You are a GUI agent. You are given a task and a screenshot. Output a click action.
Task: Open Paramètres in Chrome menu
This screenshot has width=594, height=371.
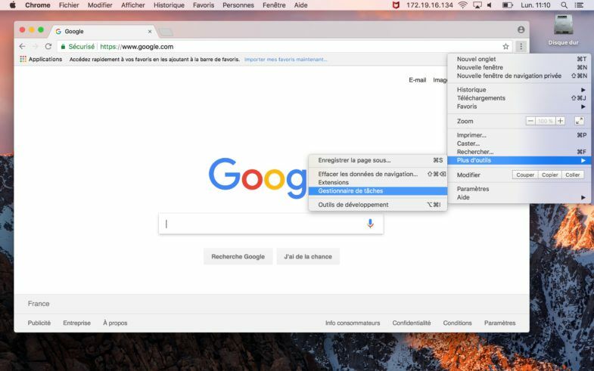tap(519, 189)
